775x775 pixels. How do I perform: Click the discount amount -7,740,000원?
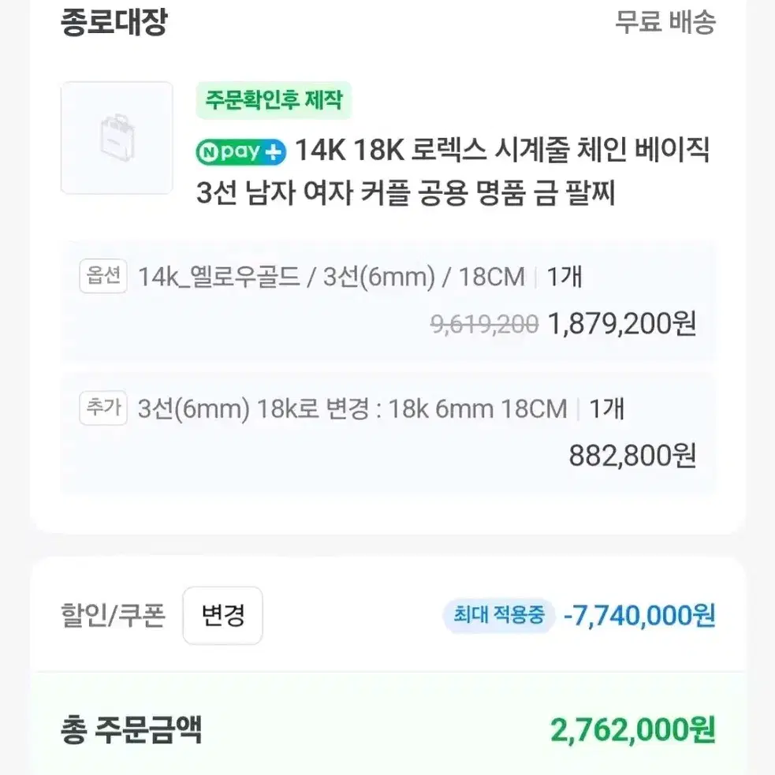(639, 616)
